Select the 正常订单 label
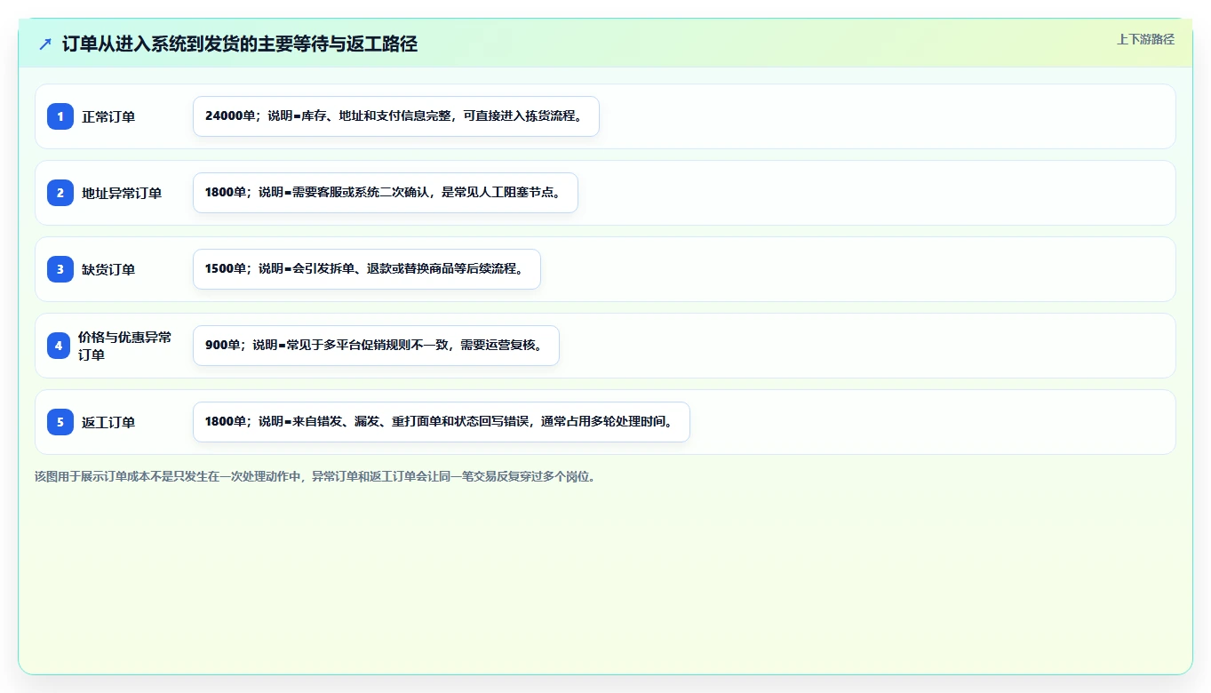 [x=108, y=116]
